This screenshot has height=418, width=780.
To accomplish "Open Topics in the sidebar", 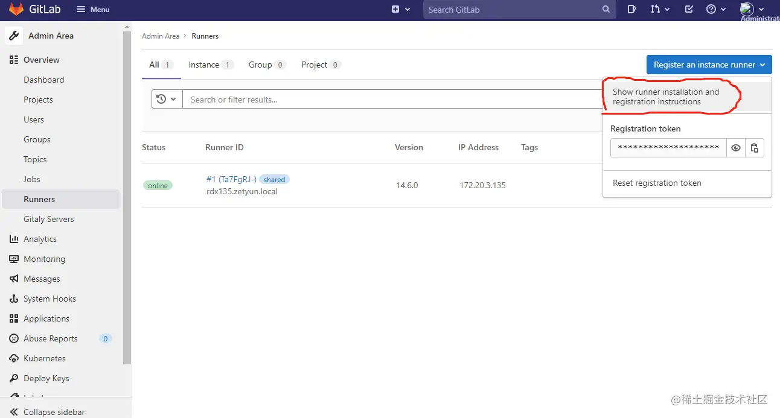I will click(x=35, y=159).
